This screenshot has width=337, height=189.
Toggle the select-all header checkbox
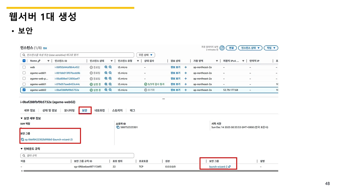(24, 61)
